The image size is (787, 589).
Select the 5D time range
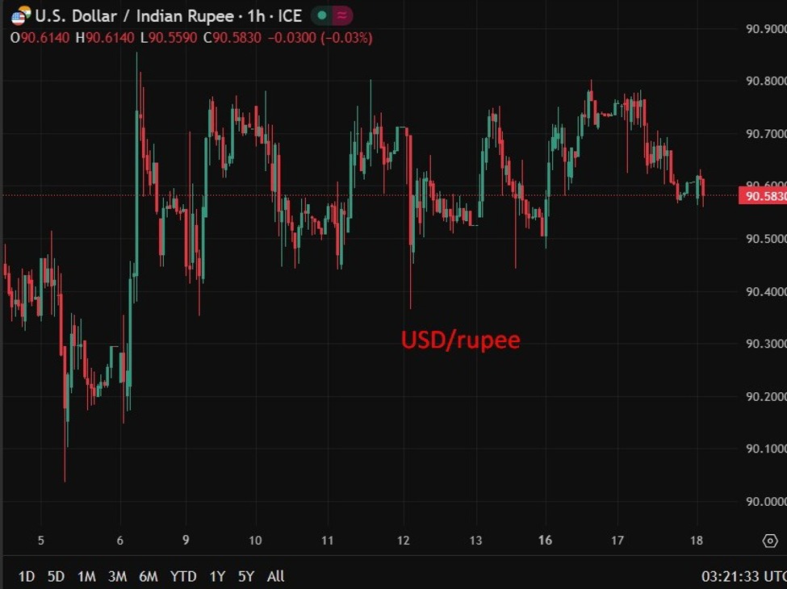coord(56,576)
